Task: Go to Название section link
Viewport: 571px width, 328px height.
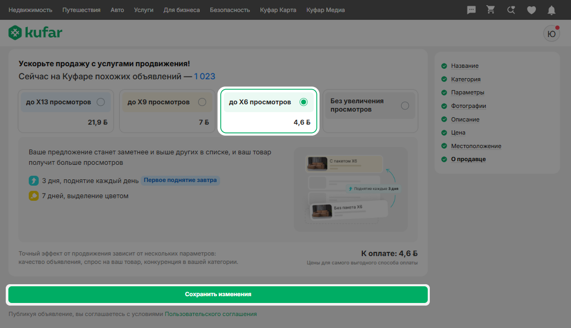Action: [465, 66]
